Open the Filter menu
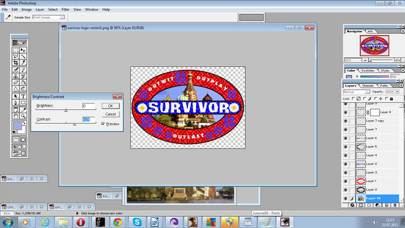Viewport: 405px width, 228px height. (x=65, y=9)
